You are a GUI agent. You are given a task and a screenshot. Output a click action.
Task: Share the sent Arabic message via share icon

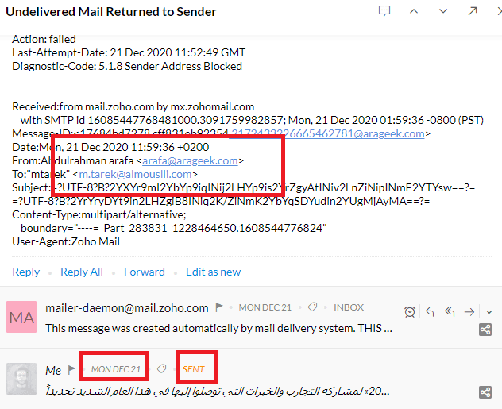(485, 392)
